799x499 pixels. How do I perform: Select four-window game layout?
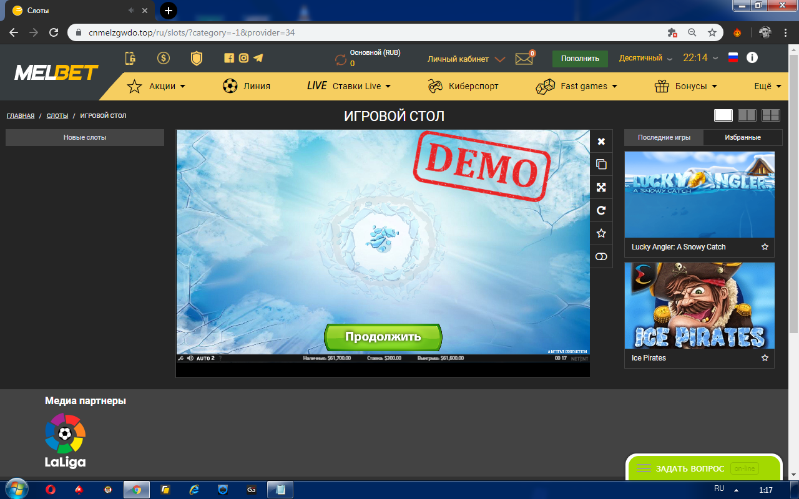pos(771,115)
